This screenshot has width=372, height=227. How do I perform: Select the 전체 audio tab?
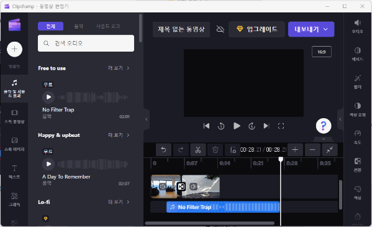(x=50, y=26)
